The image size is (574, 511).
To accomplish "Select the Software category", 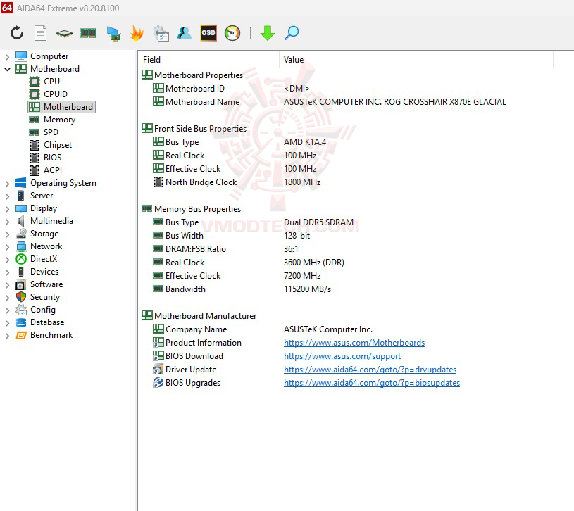I will click(46, 284).
